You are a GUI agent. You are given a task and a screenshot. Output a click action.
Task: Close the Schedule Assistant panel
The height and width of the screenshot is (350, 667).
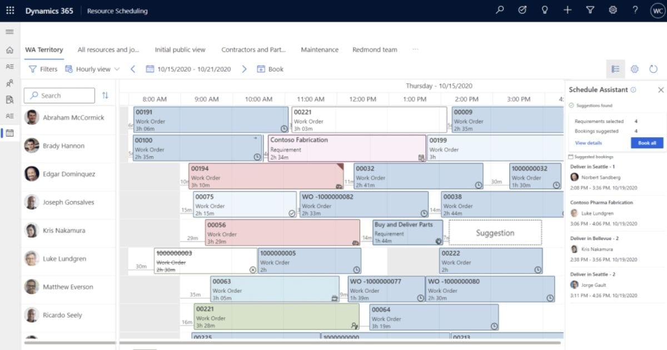pos(661,89)
